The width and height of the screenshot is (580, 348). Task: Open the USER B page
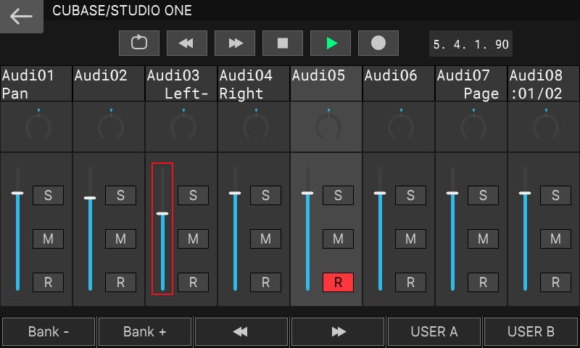pos(531,332)
